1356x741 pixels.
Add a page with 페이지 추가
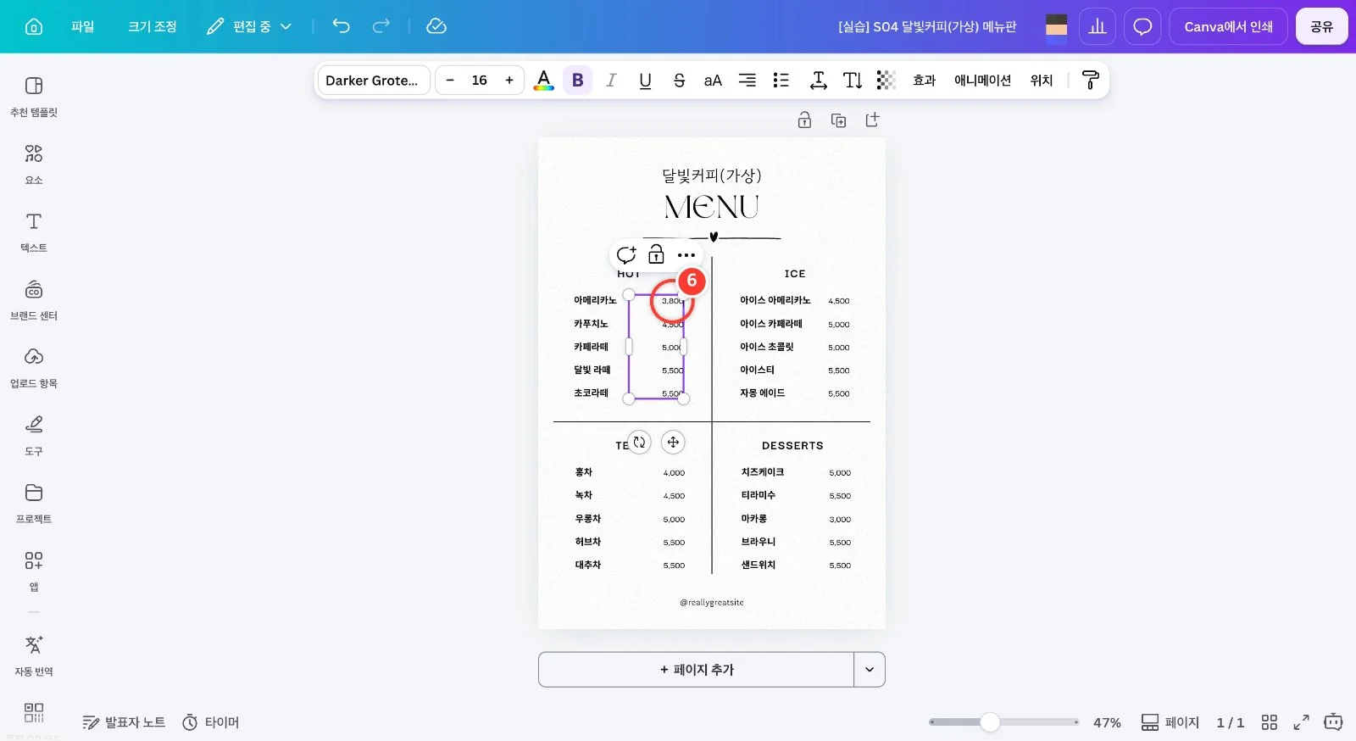click(697, 670)
